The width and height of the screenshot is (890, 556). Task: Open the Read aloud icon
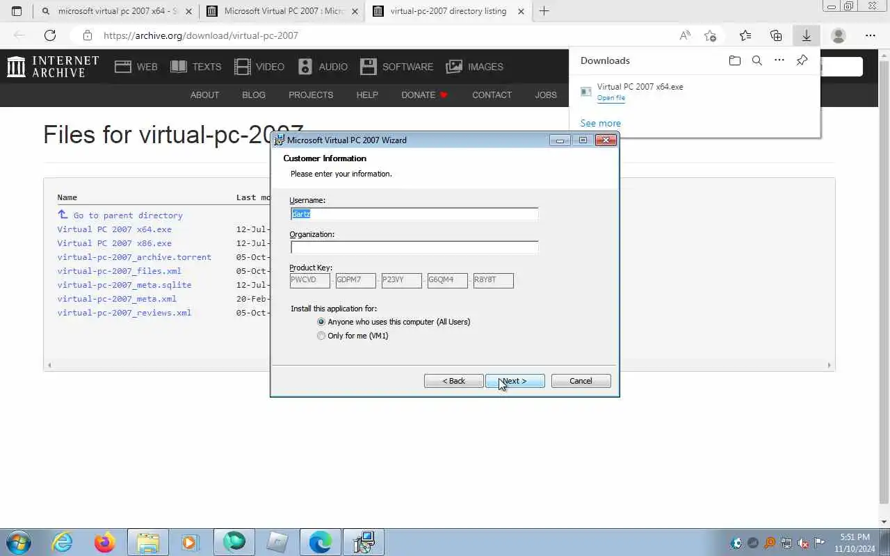[x=685, y=35]
